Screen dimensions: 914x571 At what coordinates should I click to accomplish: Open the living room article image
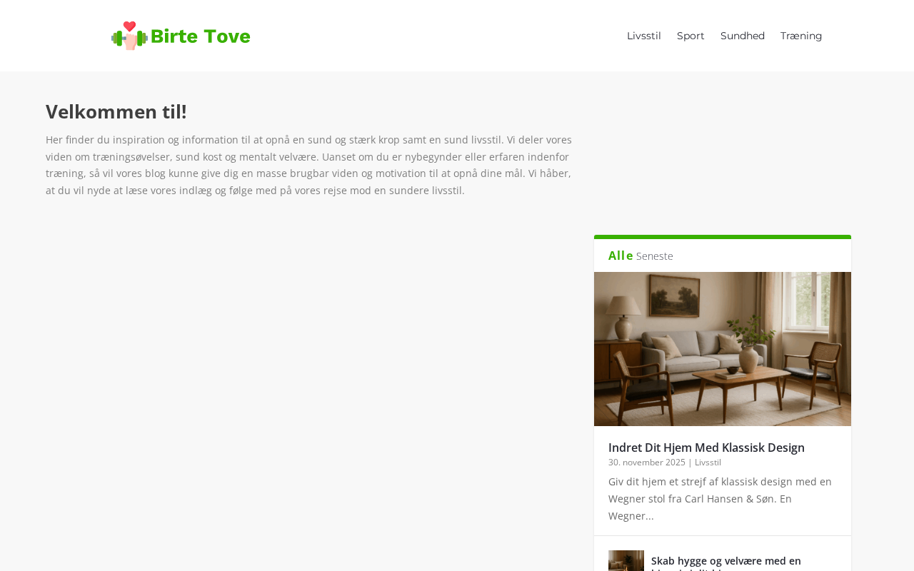click(x=723, y=349)
